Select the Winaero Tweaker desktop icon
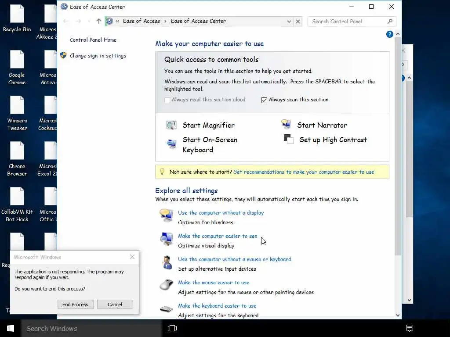The width and height of the screenshot is (450, 337). pos(17,113)
